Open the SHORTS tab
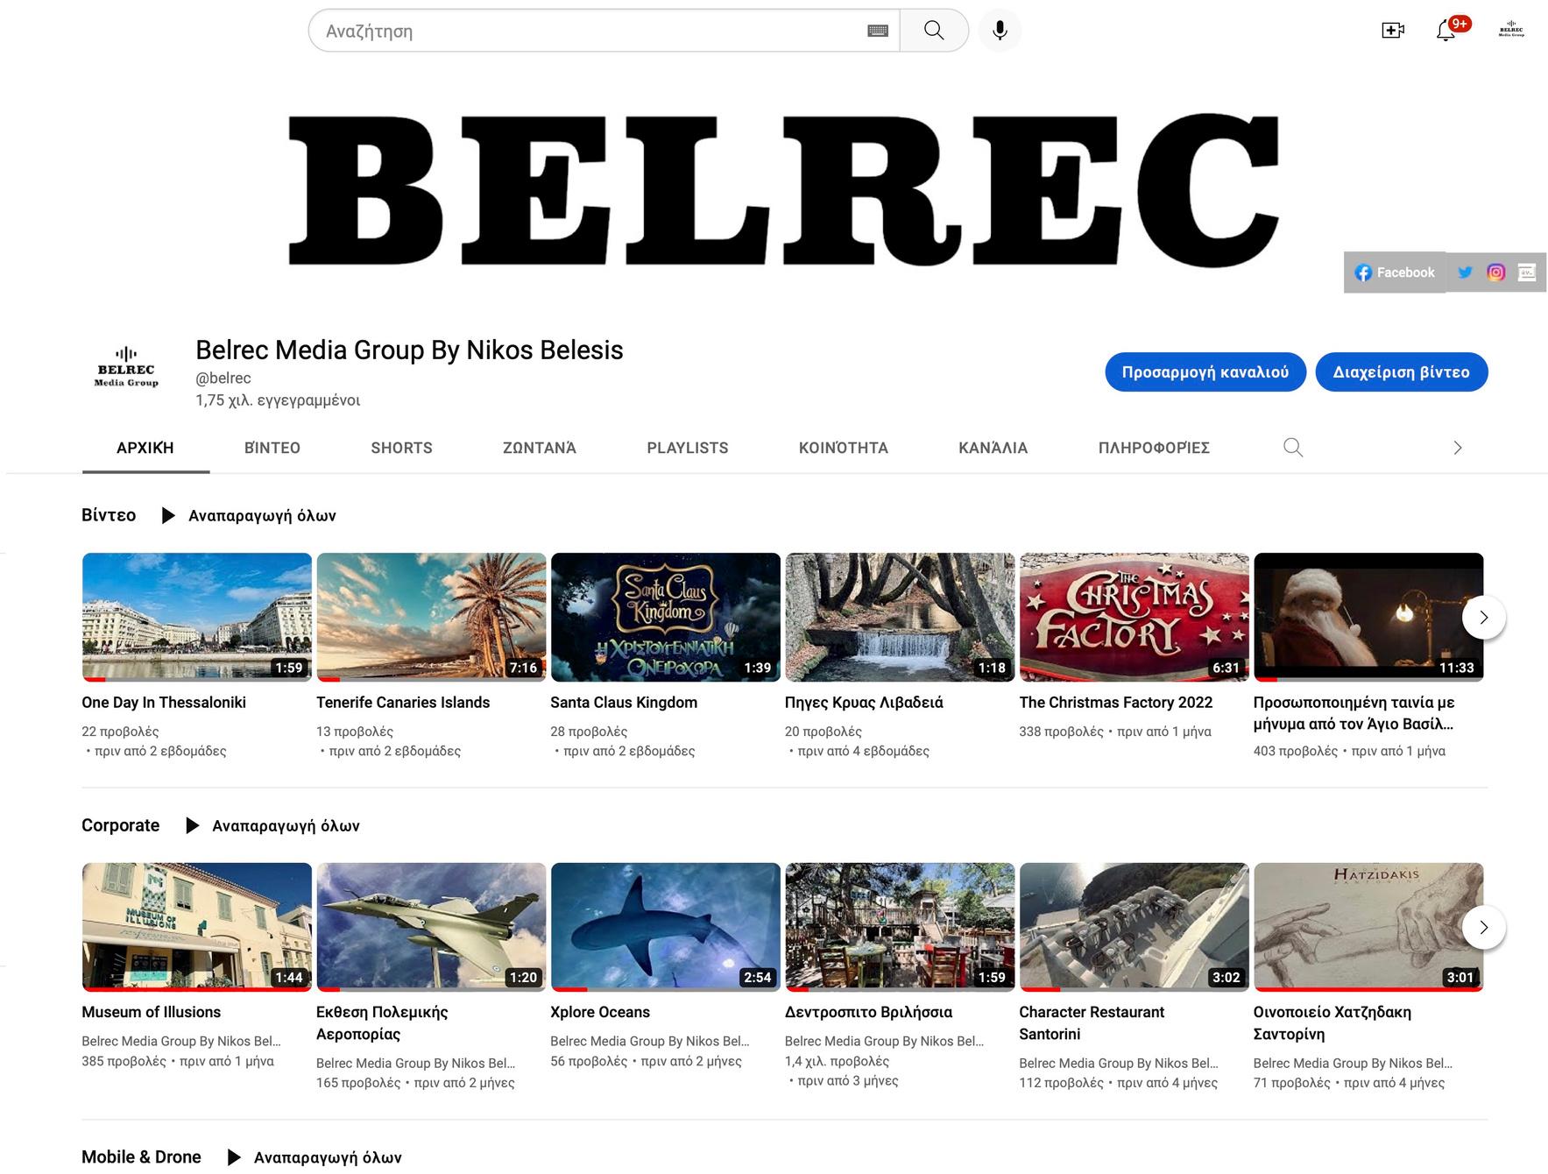This screenshot has width=1548, height=1174. point(401,448)
